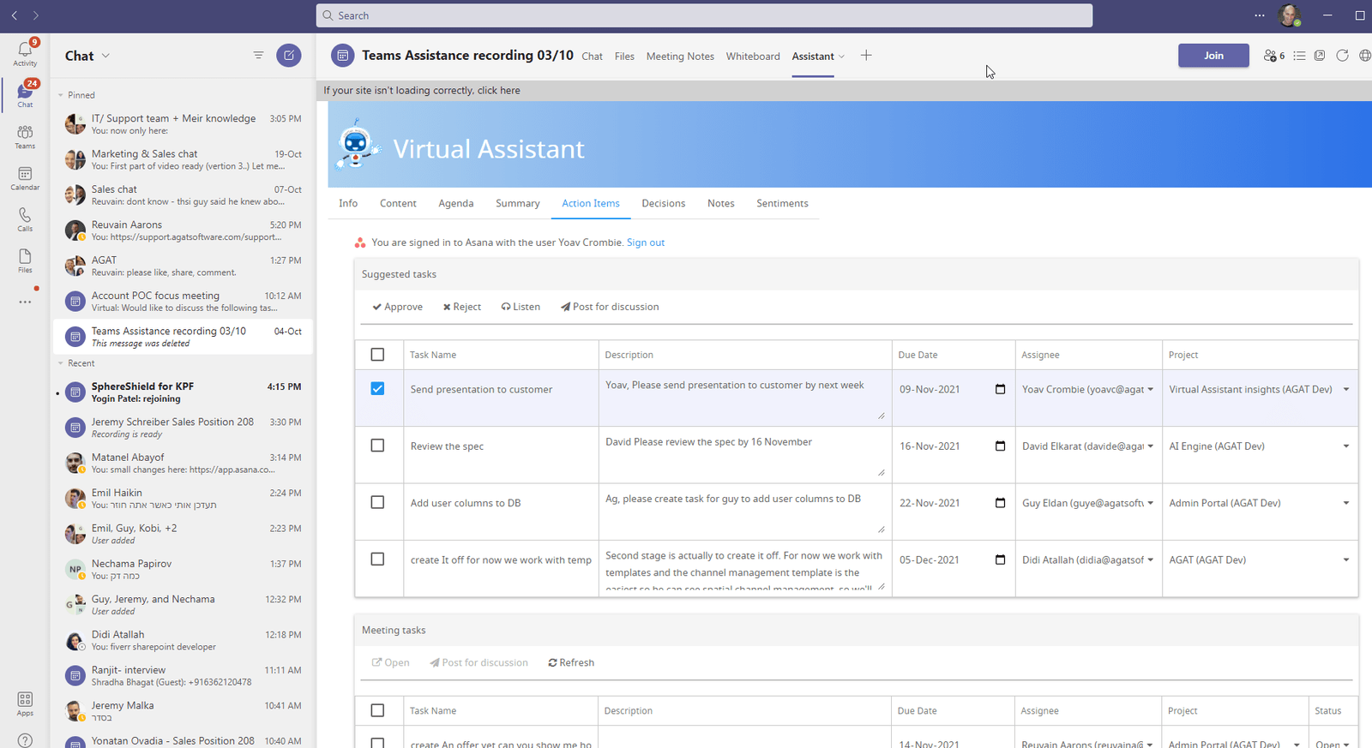Go forward with the right arrow
Image resolution: width=1372 pixels, height=748 pixels.
pyautogui.click(x=35, y=15)
